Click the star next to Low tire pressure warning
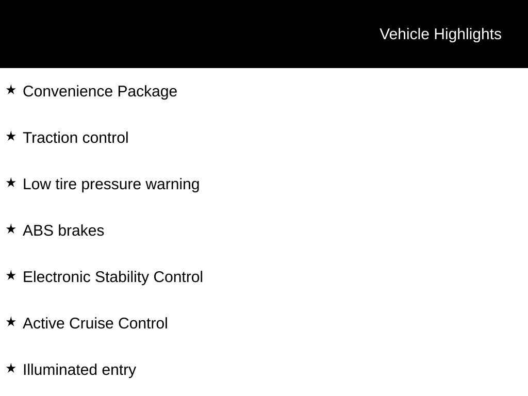 point(11,183)
